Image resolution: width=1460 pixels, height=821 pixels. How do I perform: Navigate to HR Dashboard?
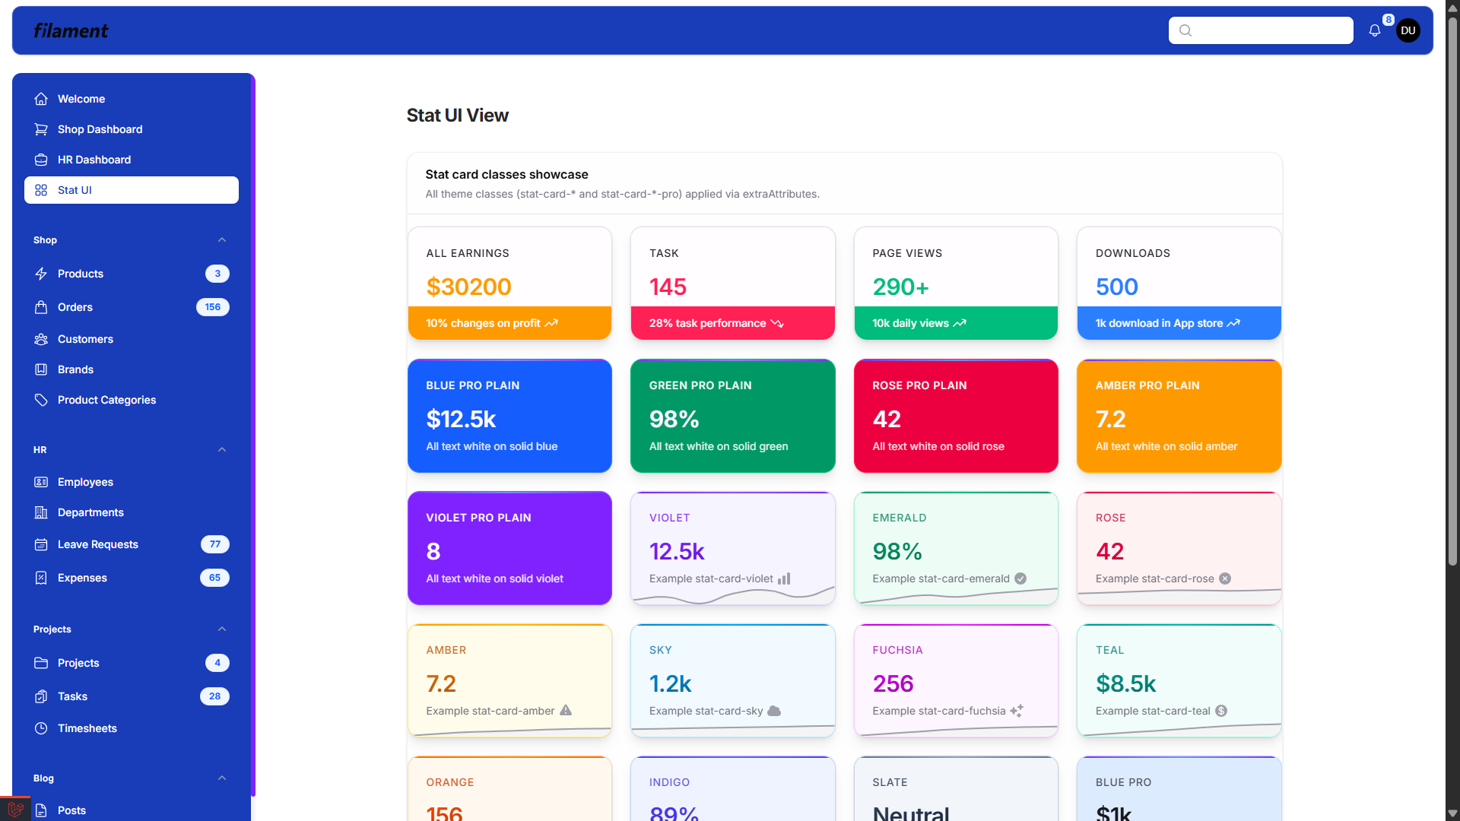[132, 160]
